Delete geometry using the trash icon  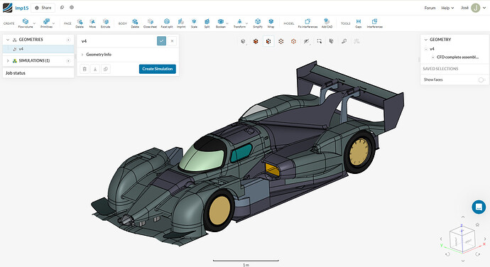pyautogui.click(x=85, y=69)
